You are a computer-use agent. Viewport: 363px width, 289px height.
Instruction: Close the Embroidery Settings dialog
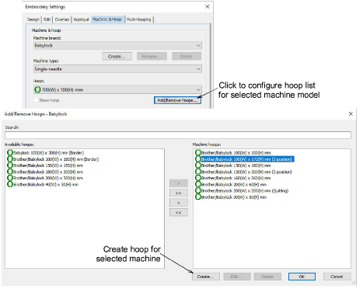point(208,6)
